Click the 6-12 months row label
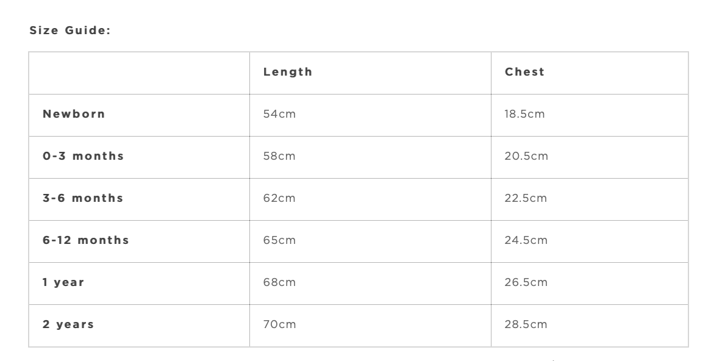This screenshot has width=711, height=361. pyautogui.click(x=86, y=240)
